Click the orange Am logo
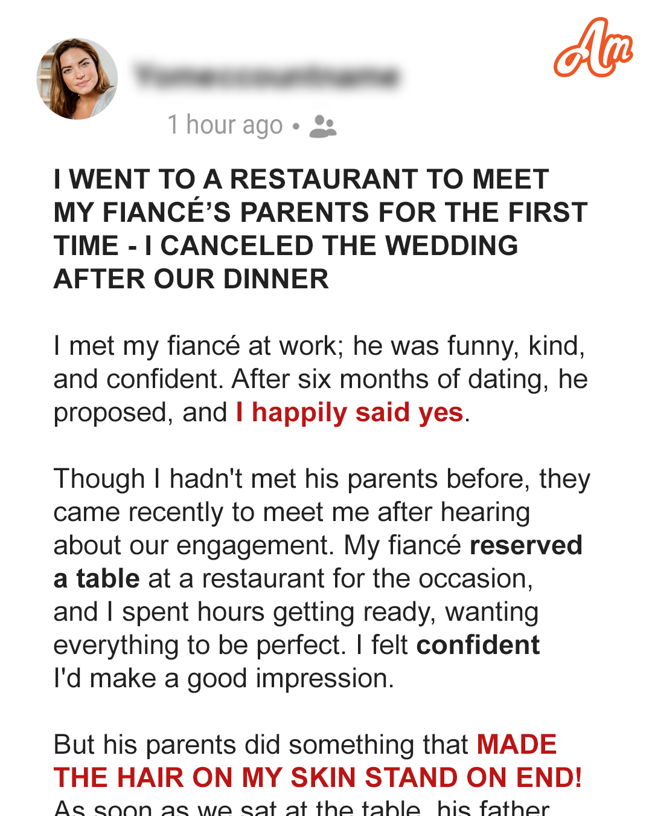Viewport: 652px width, 816px height. [x=593, y=48]
